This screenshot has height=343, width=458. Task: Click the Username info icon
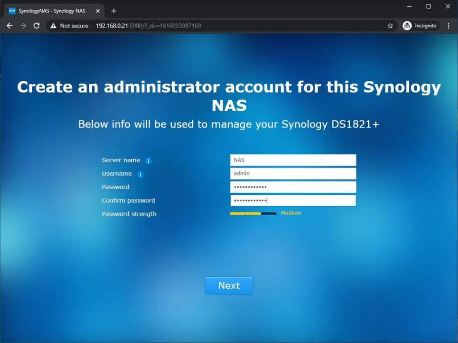[x=140, y=174]
